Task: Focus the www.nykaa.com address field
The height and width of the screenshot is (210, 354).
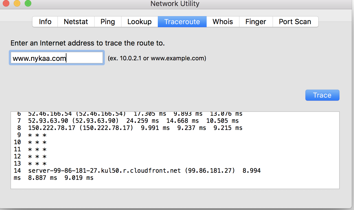Action: coord(57,58)
